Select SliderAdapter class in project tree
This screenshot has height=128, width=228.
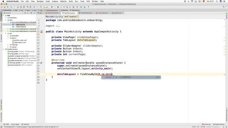pos(21,27)
